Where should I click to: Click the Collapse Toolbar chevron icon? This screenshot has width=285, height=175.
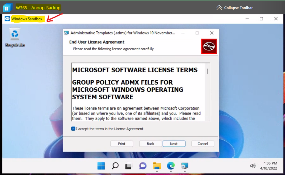pos(219,7)
